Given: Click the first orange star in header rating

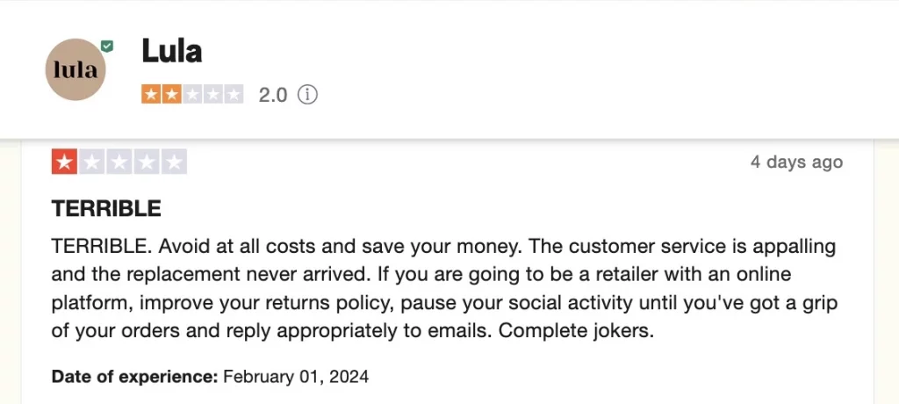Looking at the screenshot, I should pyautogui.click(x=151, y=95).
